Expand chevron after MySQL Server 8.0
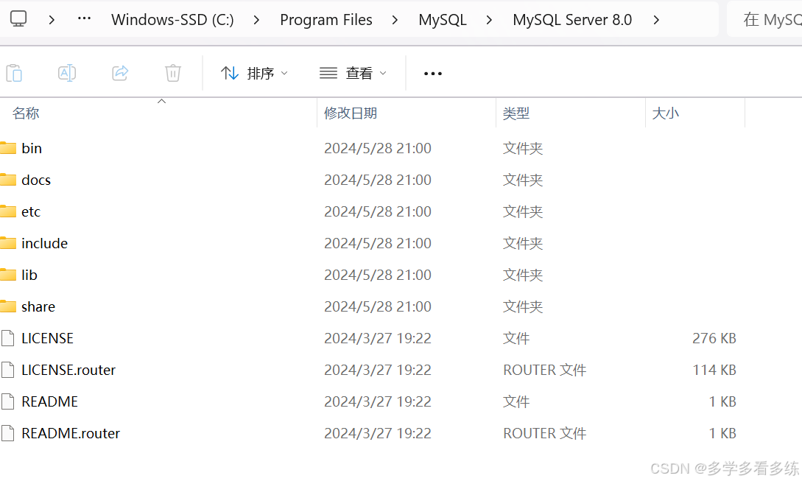Viewport: 802px width, 481px height. tap(655, 20)
